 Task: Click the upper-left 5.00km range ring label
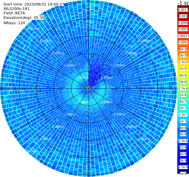[33, 29]
